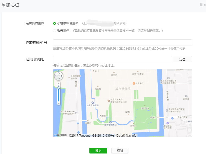The height and width of the screenshot is (154, 206).
Task: Click the map zoom in plus button
Action: point(59,83)
